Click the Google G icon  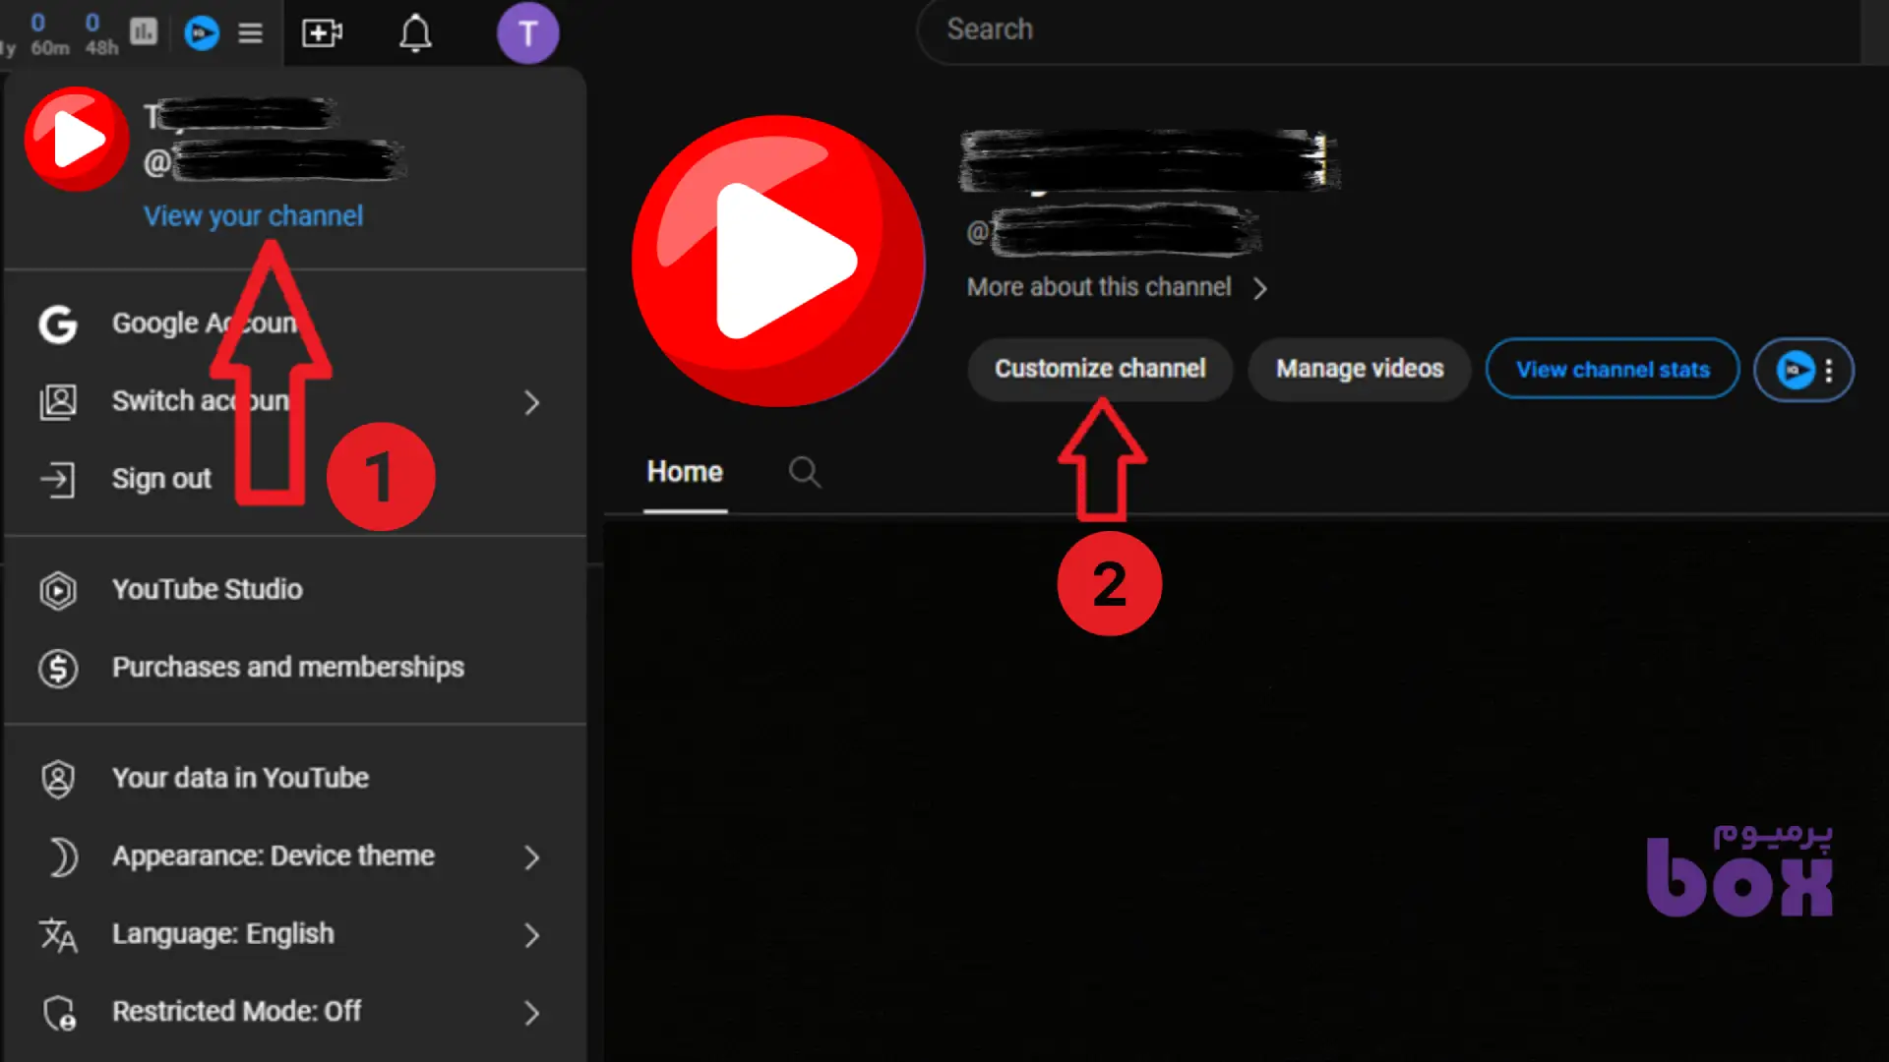58,324
